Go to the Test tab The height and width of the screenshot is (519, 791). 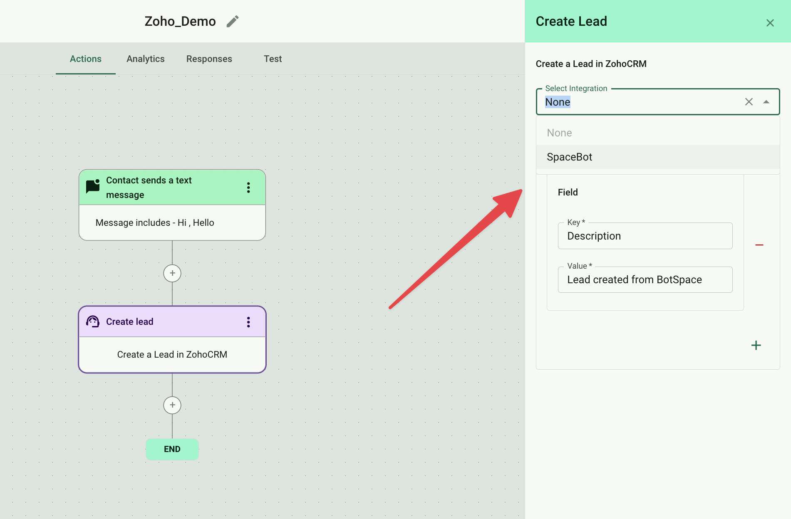tap(273, 59)
